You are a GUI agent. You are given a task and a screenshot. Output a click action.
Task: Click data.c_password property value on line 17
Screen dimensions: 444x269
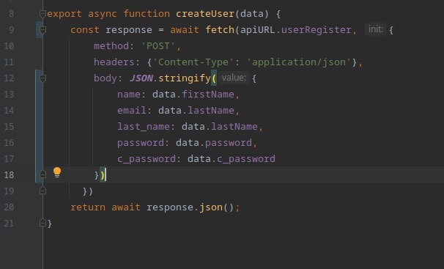point(246,159)
